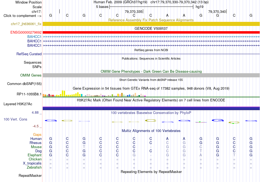Image resolution: width=260 pixels, height=182 pixels.
Task: Select the Zebrafish alignment row label
Action: click(x=34, y=167)
